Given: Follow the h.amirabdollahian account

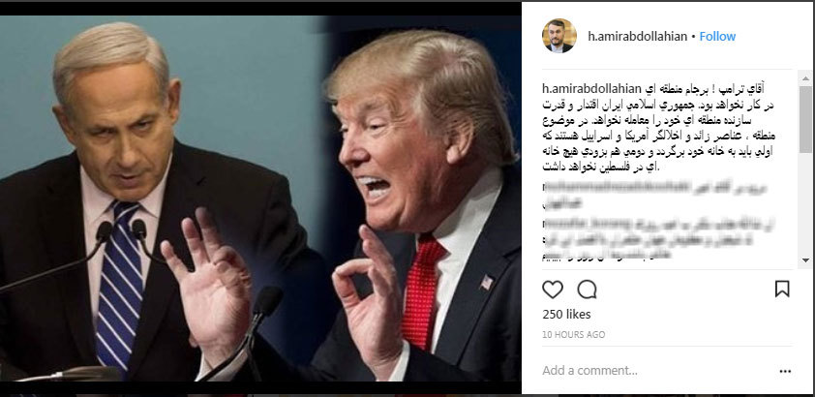Looking at the screenshot, I should 717,37.
